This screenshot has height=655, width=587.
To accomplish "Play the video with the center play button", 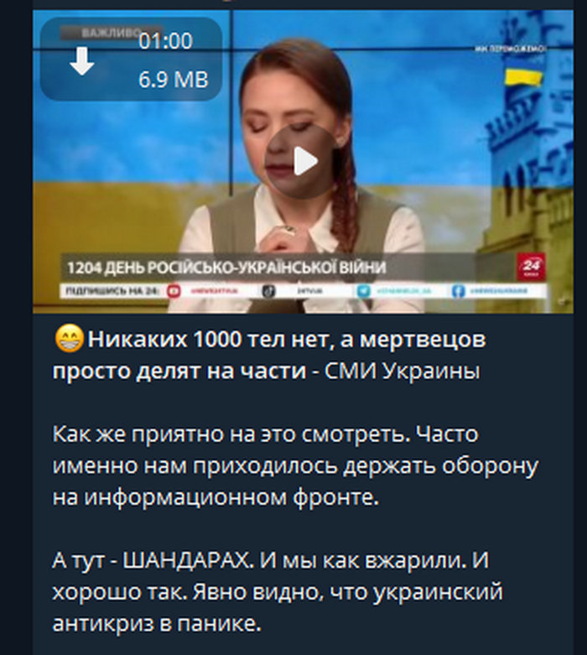I will (x=303, y=161).
